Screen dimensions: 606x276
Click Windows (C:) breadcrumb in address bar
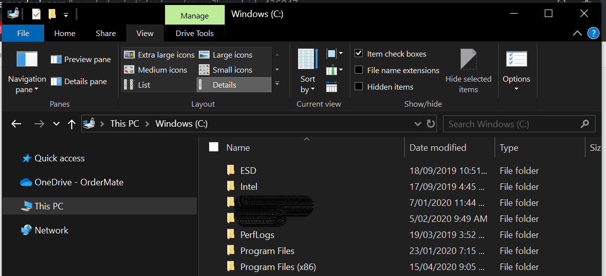click(x=182, y=123)
